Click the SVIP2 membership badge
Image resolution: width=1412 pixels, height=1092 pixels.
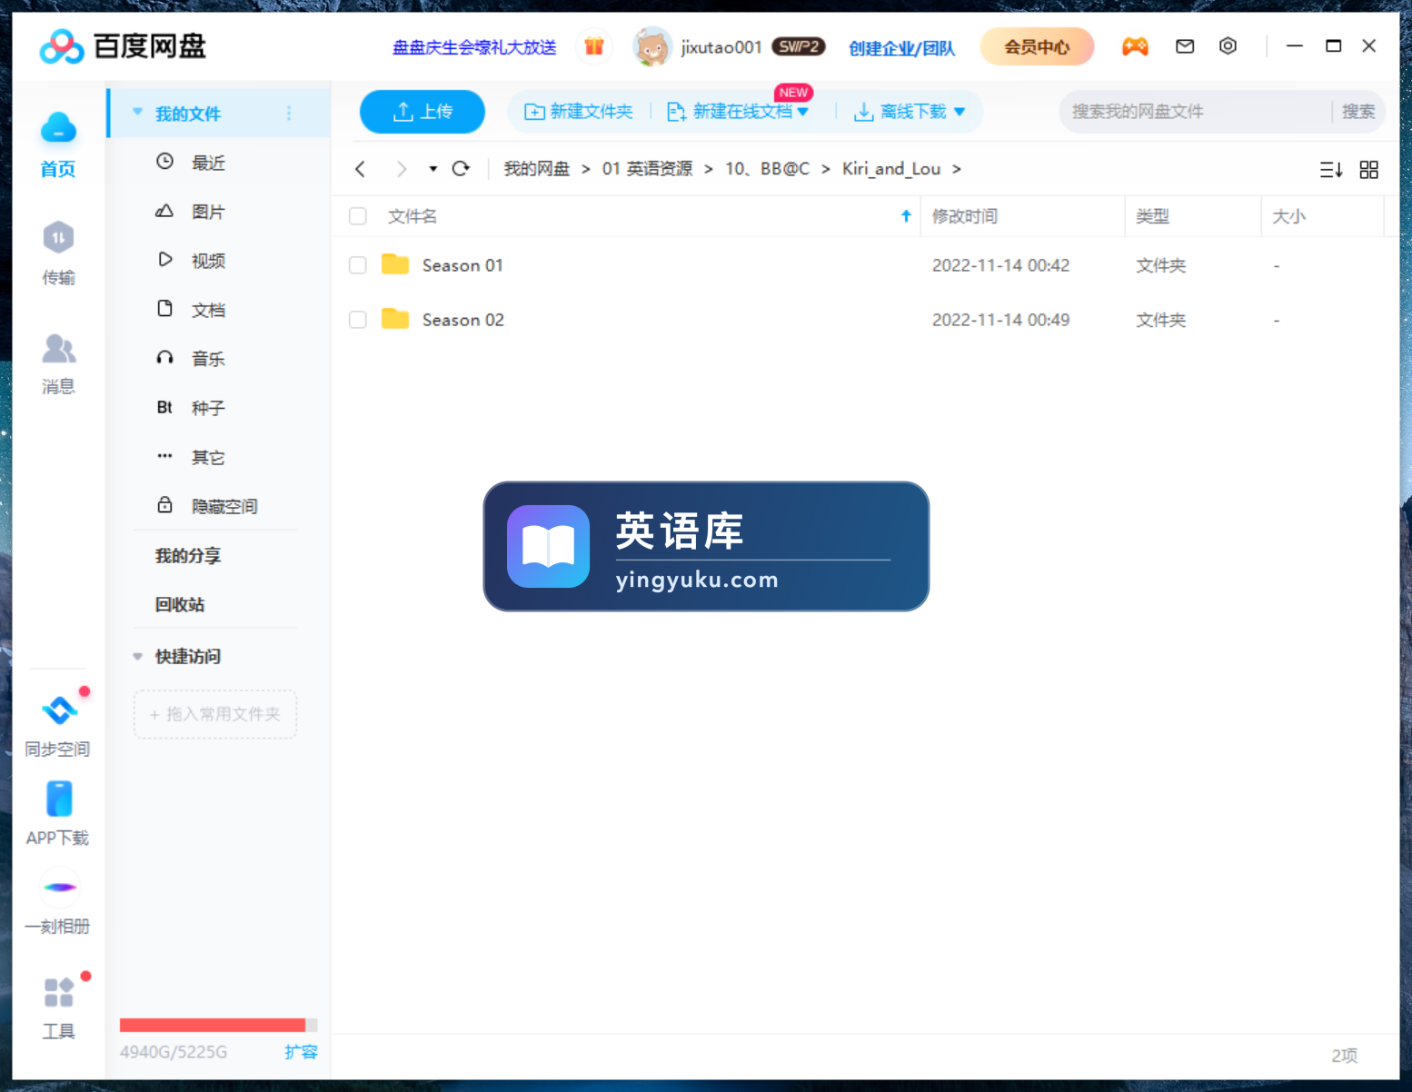(x=799, y=46)
